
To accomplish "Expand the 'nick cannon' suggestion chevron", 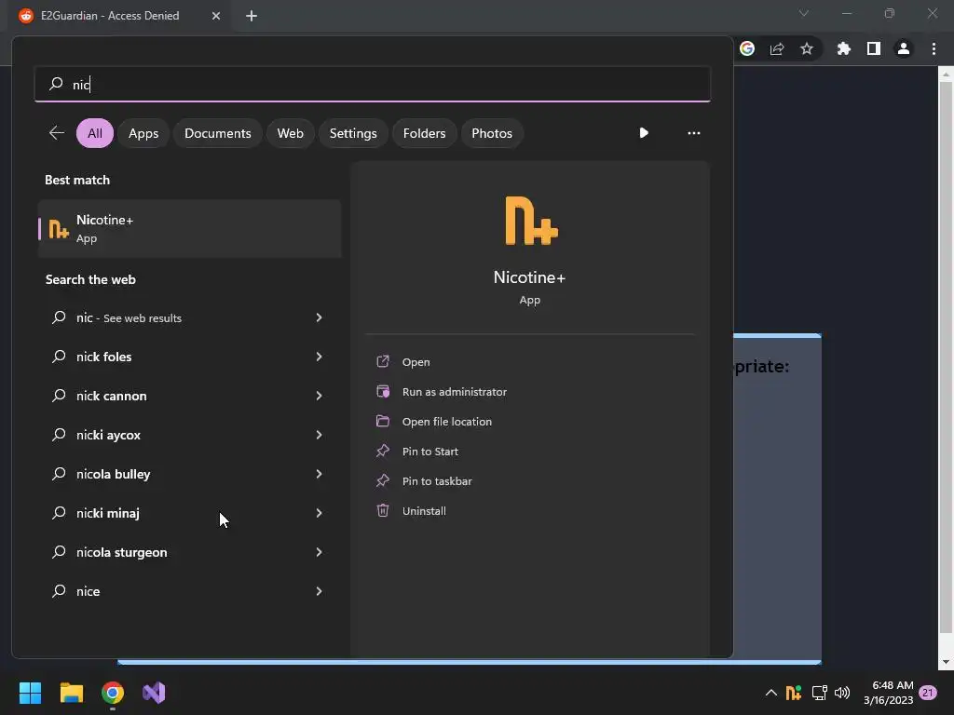I will point(319,396).
